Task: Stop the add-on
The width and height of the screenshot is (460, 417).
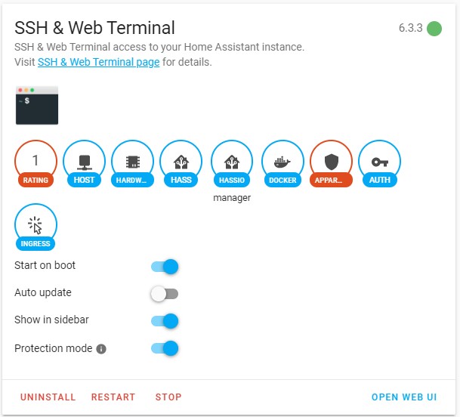Action: [x=168, y=397]
